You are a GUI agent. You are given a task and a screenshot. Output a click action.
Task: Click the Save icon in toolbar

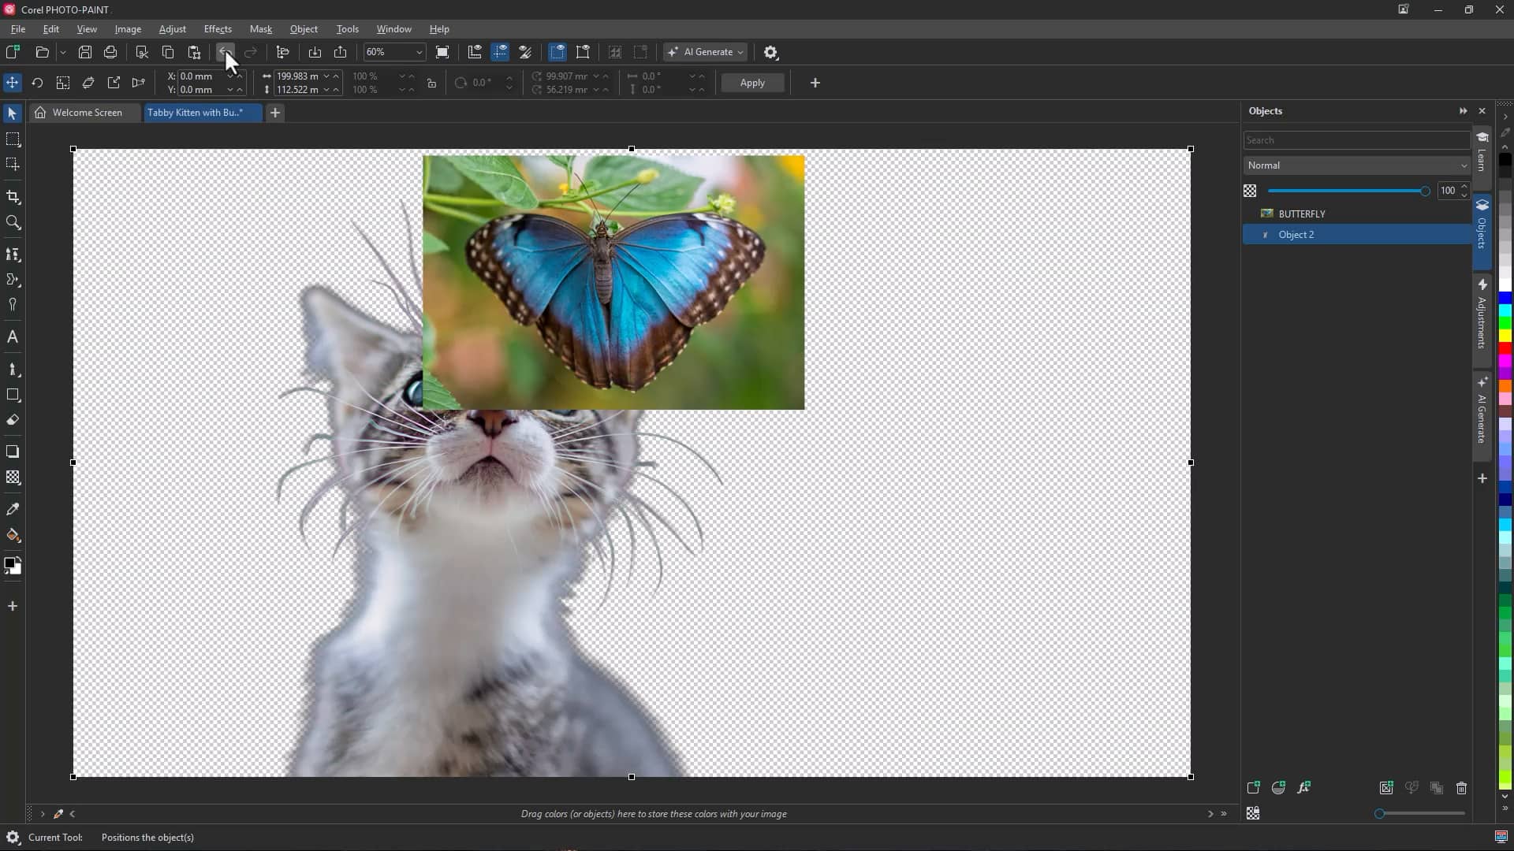pos(85,52)
